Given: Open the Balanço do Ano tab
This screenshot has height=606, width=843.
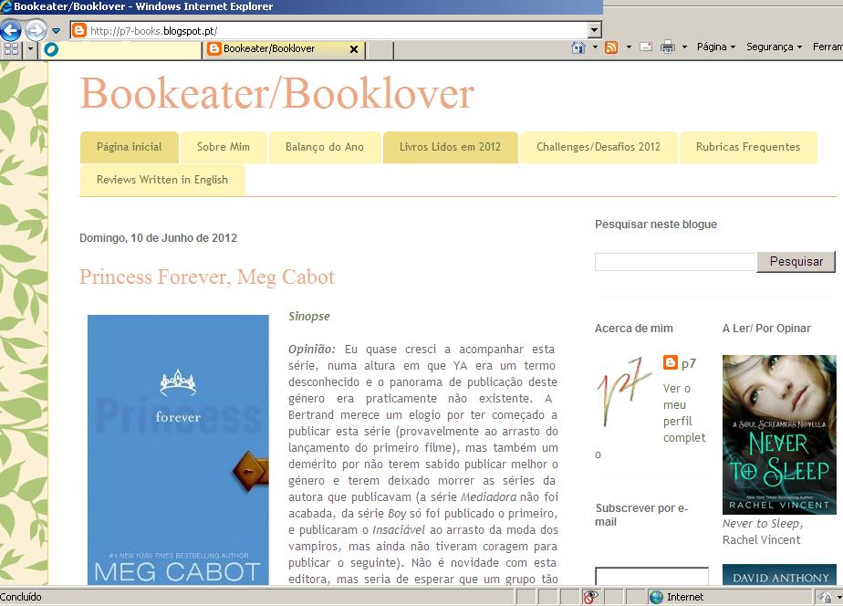Looking at the screenshot, I should click(325, 147).
